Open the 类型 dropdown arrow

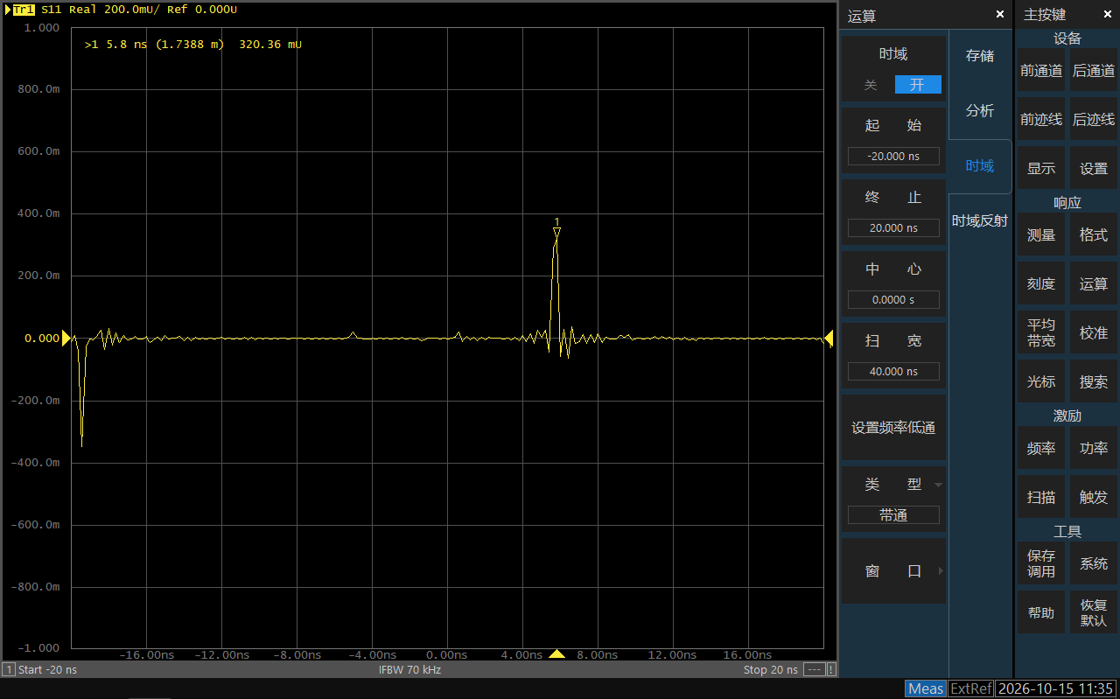(939, 485)
